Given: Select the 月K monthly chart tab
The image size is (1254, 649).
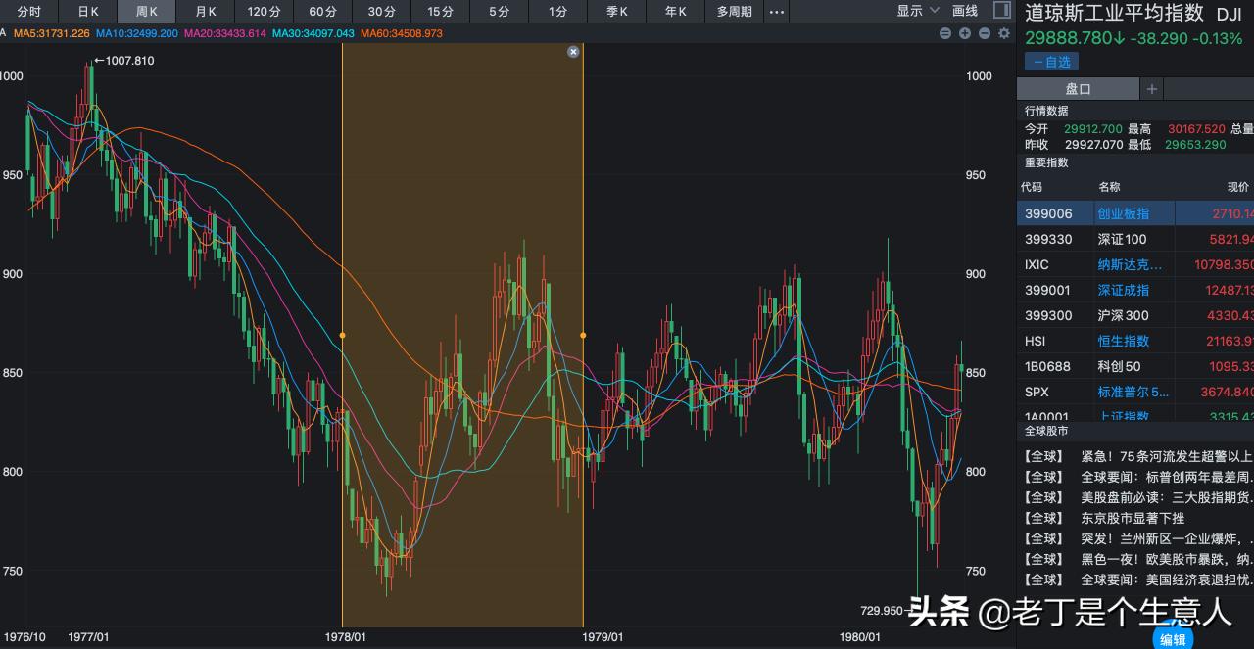Looking at the screenshot, I should 206,12.
